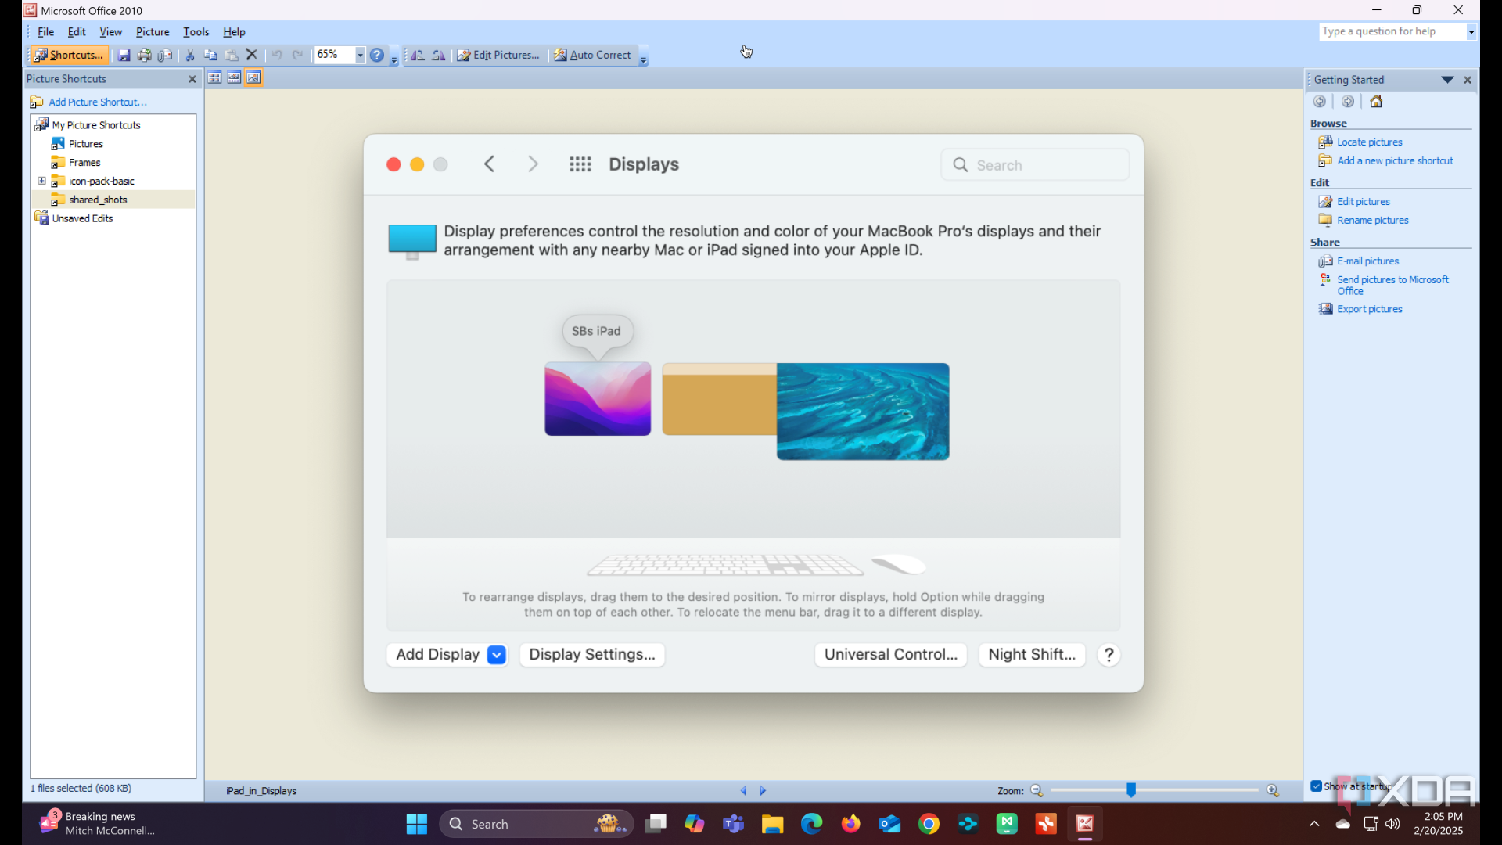
Task: Expand the icon-pack-basic folder
Action: (x=41, y=181)
